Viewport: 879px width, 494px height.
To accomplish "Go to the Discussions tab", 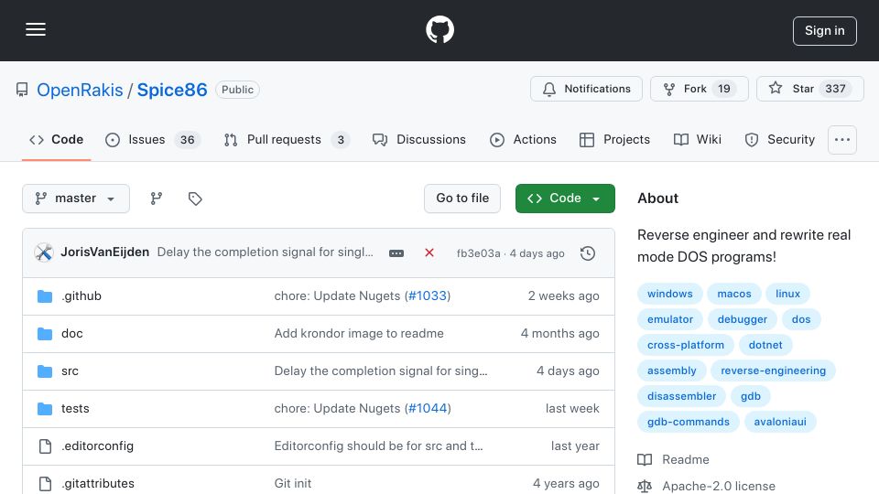I will tap(418, 139).
